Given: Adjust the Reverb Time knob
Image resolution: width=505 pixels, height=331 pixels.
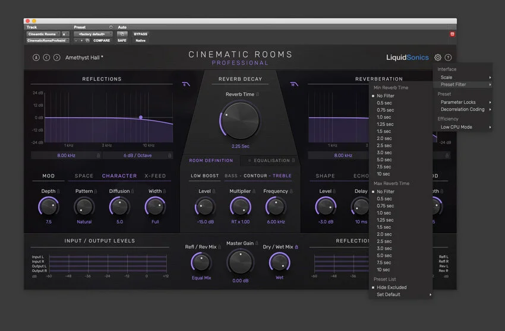Looking at the screenshot, I should (241, 120).
